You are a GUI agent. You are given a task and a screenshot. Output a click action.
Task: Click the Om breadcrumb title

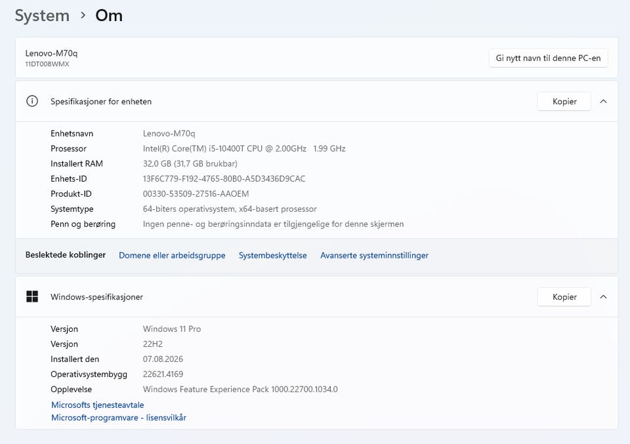pos(109,16)
